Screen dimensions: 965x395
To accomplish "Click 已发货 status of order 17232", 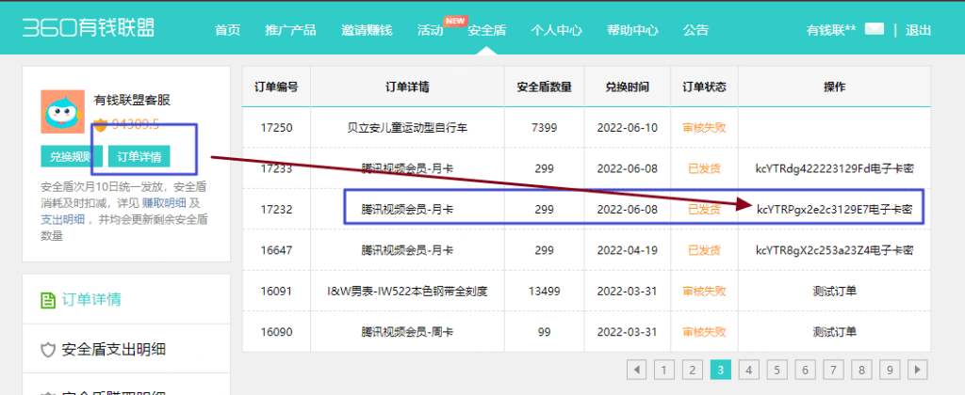I will click(704, 210).
